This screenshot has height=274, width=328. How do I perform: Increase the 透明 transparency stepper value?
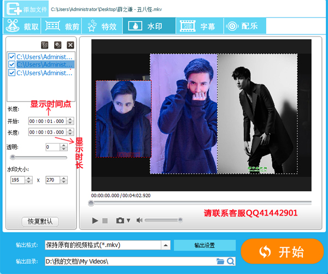tap(69, 145)
